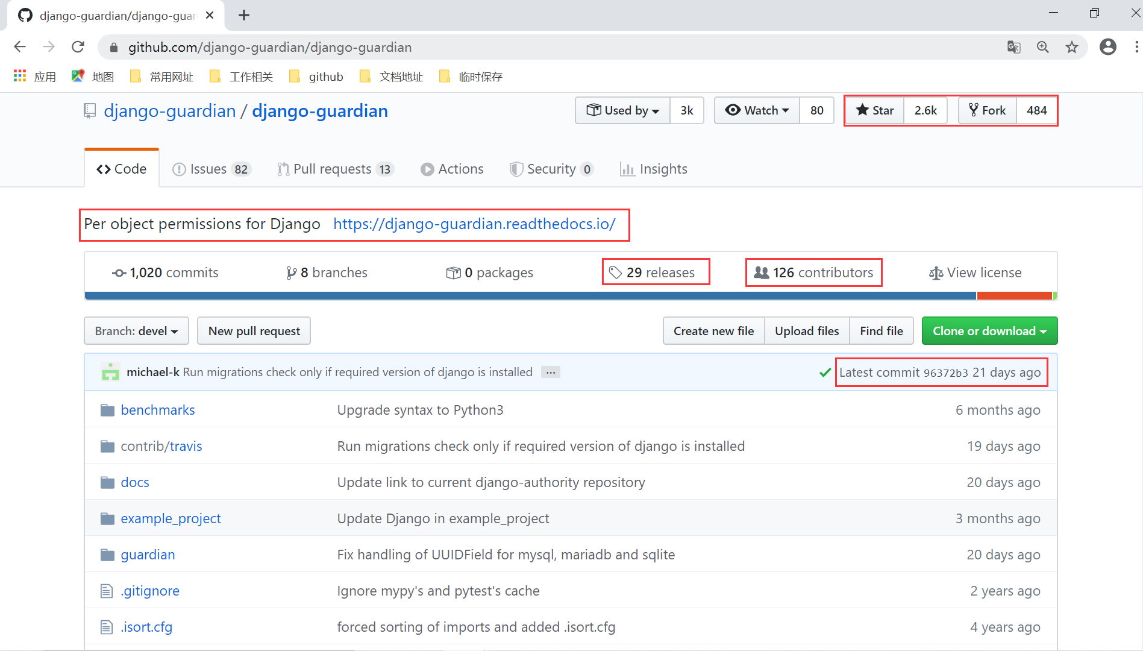Open the Clone or download dropdown
1143x651 pixels.
(989, 331)
